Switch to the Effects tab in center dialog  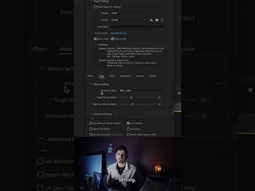click(x=90, y=76)
